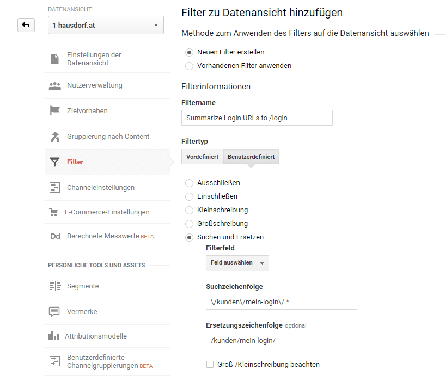Image resolution: width=445 pixels, height=381 pixels.
Task: Enable Groß-/Kleinschreibung beachten checkbox
Action: pos(210,365)
